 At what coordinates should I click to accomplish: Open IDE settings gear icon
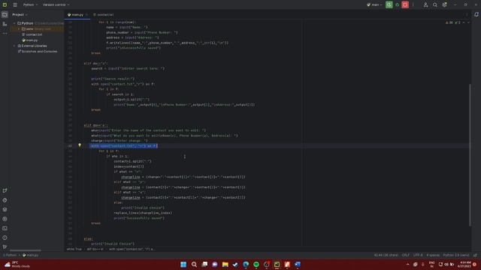pyautogui.click(x=444, y=5)
